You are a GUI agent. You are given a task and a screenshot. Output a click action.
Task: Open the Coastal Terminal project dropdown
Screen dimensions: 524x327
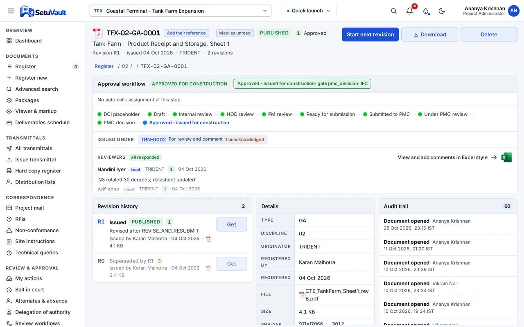pyautogui.click(x=181, y=11)
